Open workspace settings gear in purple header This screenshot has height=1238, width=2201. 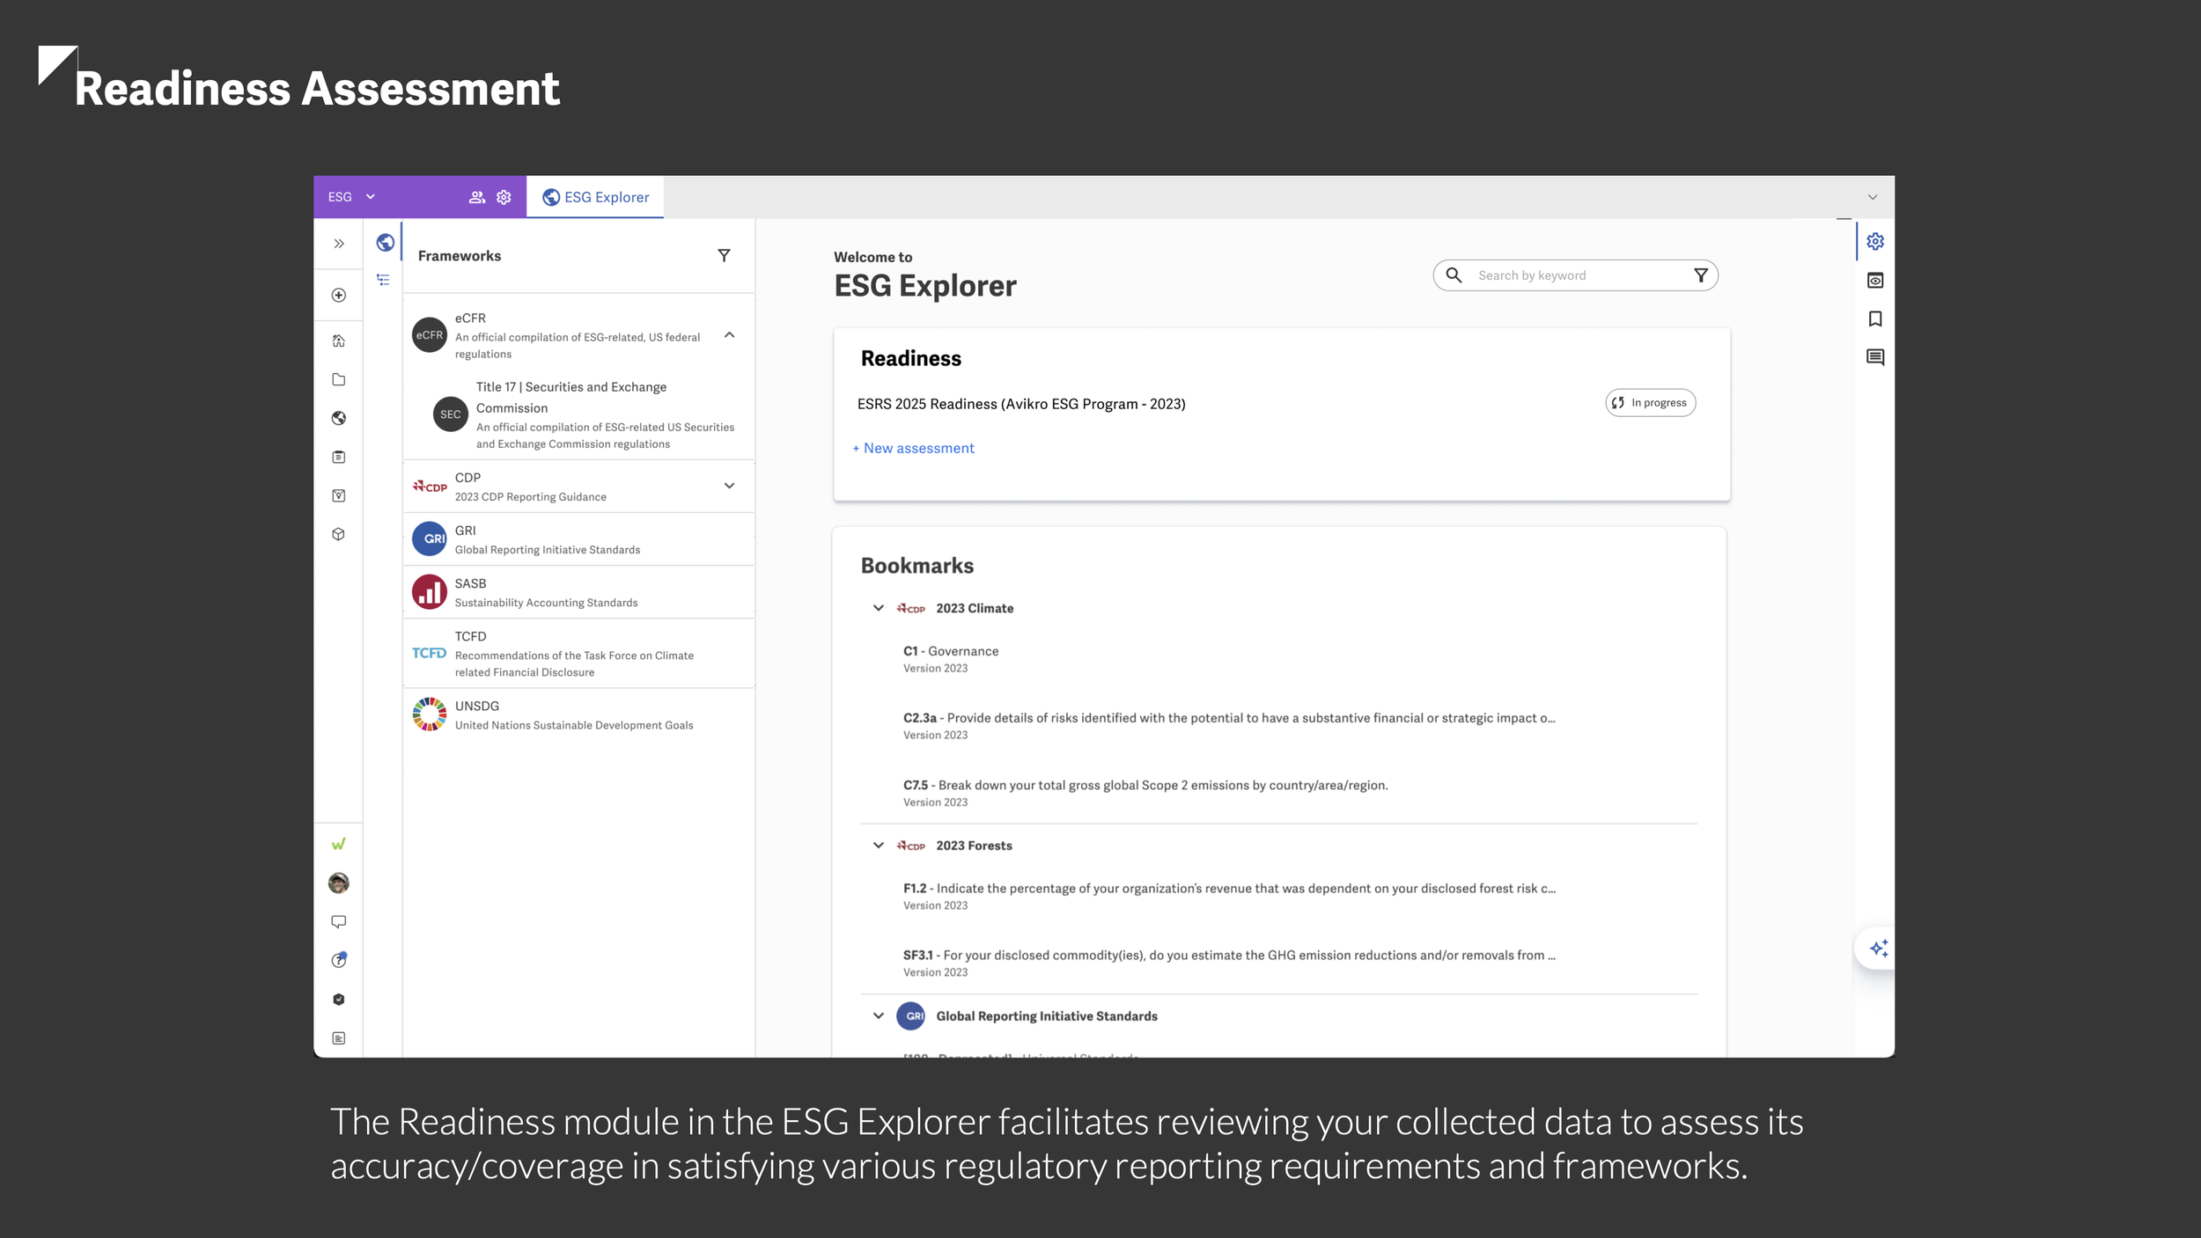504,197
